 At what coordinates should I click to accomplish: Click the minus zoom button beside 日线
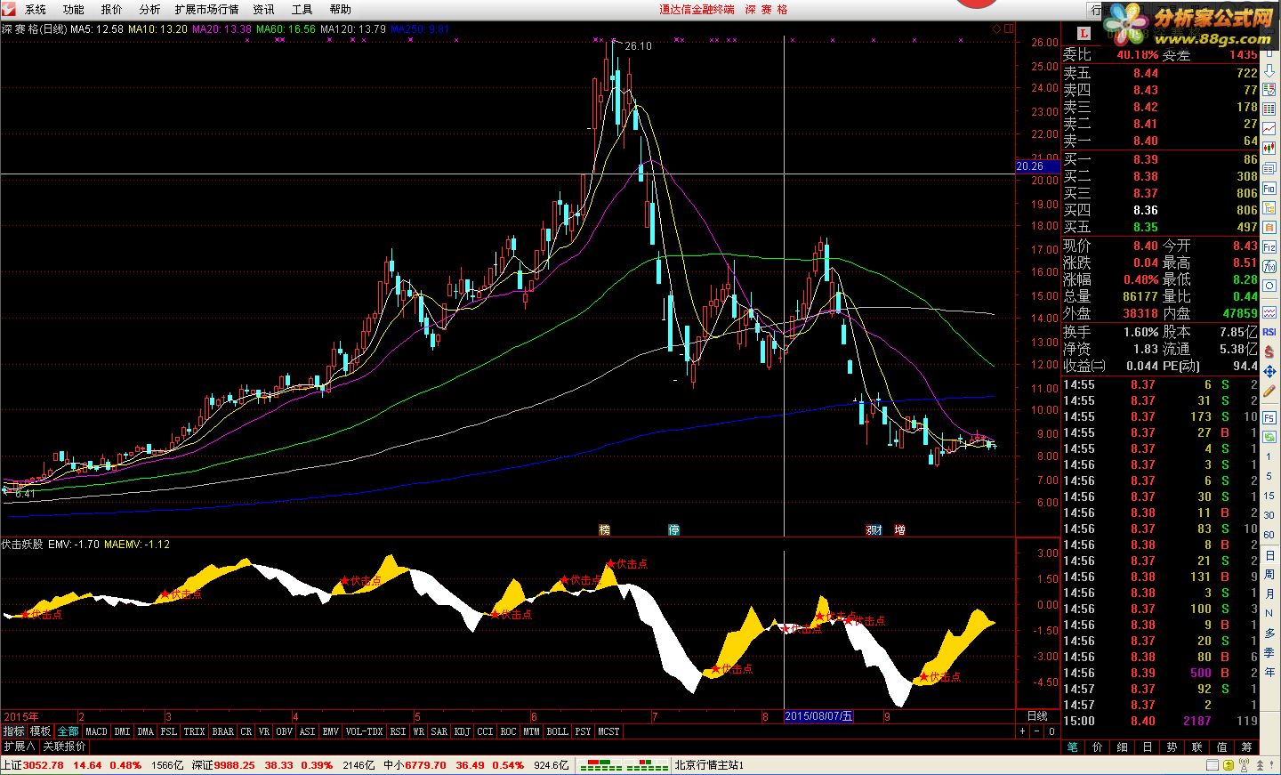pos(1036,731)
